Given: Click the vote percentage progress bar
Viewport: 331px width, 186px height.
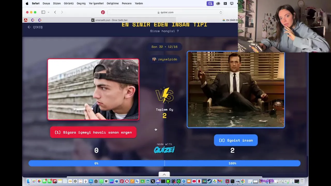Looking at the screenshot, I should pos(164,163).
